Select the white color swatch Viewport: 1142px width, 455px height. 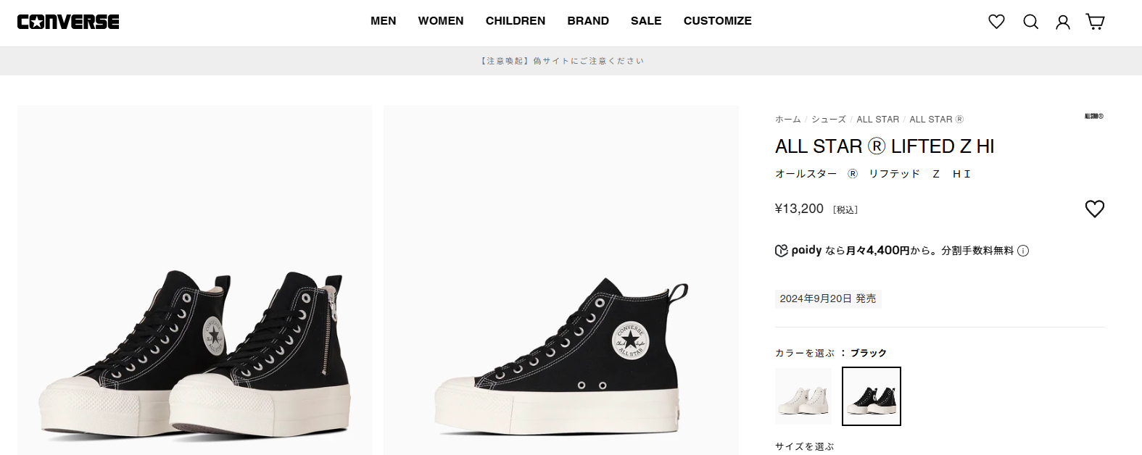803,396
